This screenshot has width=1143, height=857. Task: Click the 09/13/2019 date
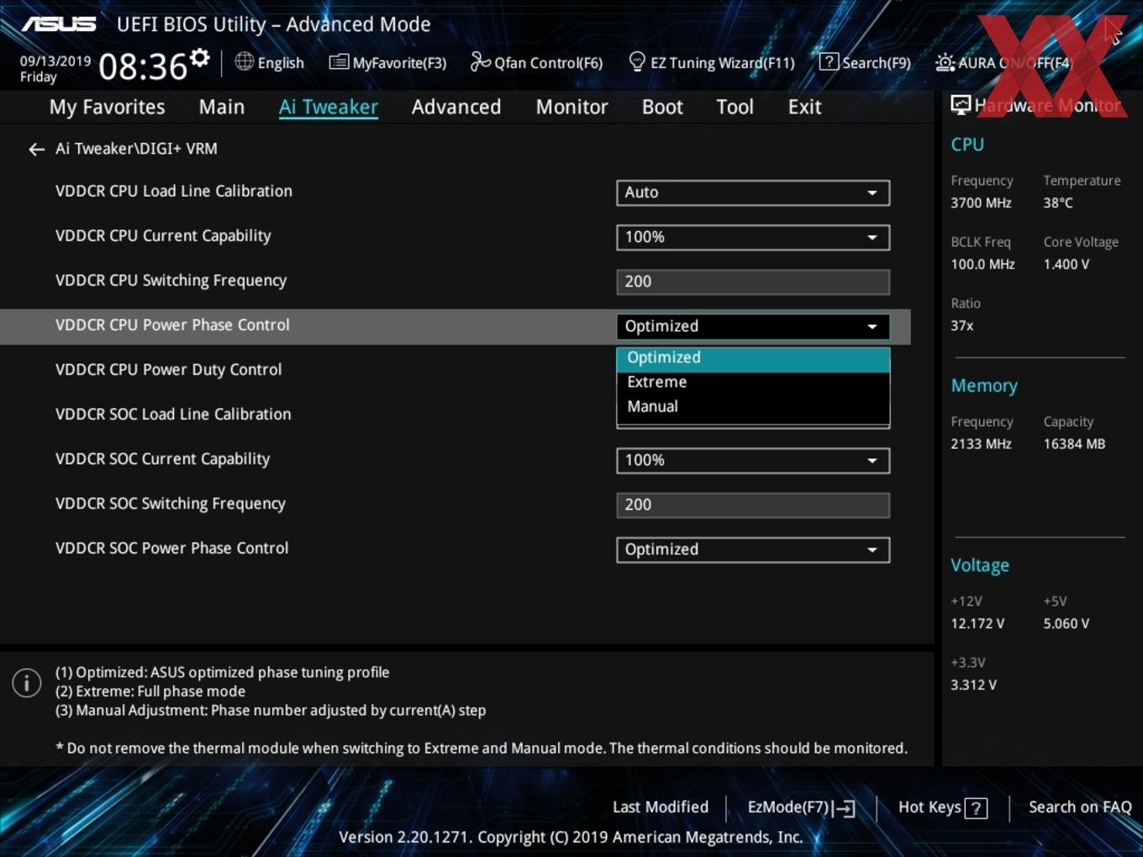[55, 61]
